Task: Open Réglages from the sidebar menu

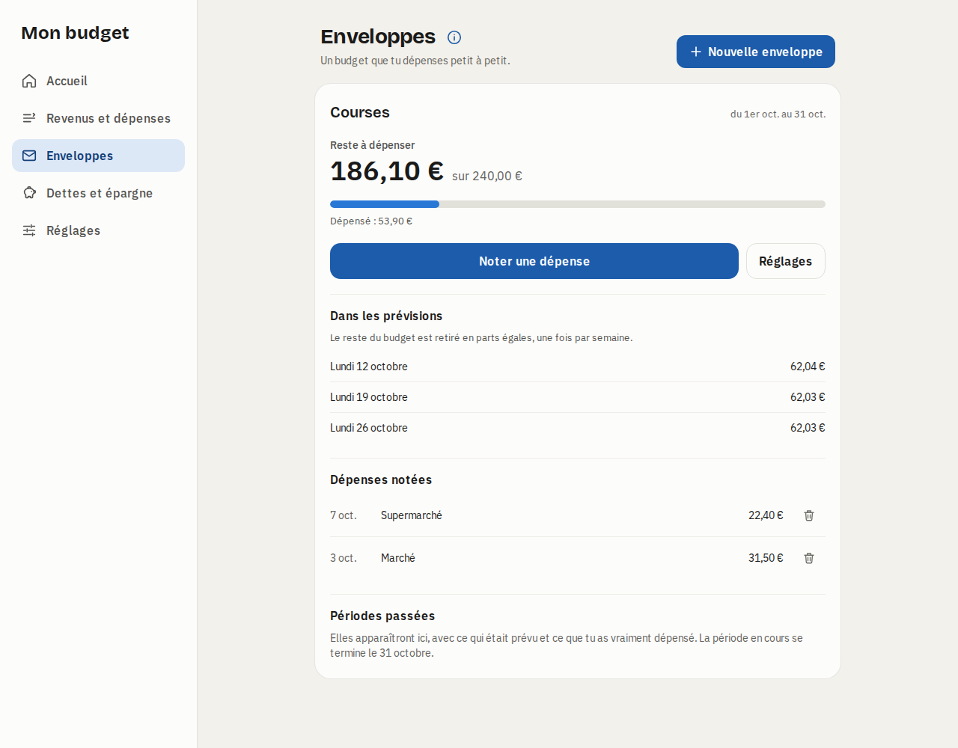Action: [x=98, y=230]
